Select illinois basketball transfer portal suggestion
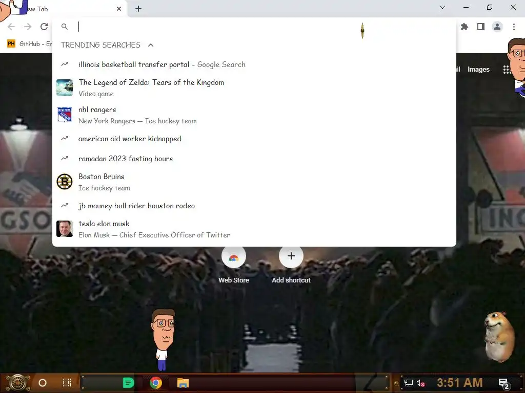 [254, 64]
